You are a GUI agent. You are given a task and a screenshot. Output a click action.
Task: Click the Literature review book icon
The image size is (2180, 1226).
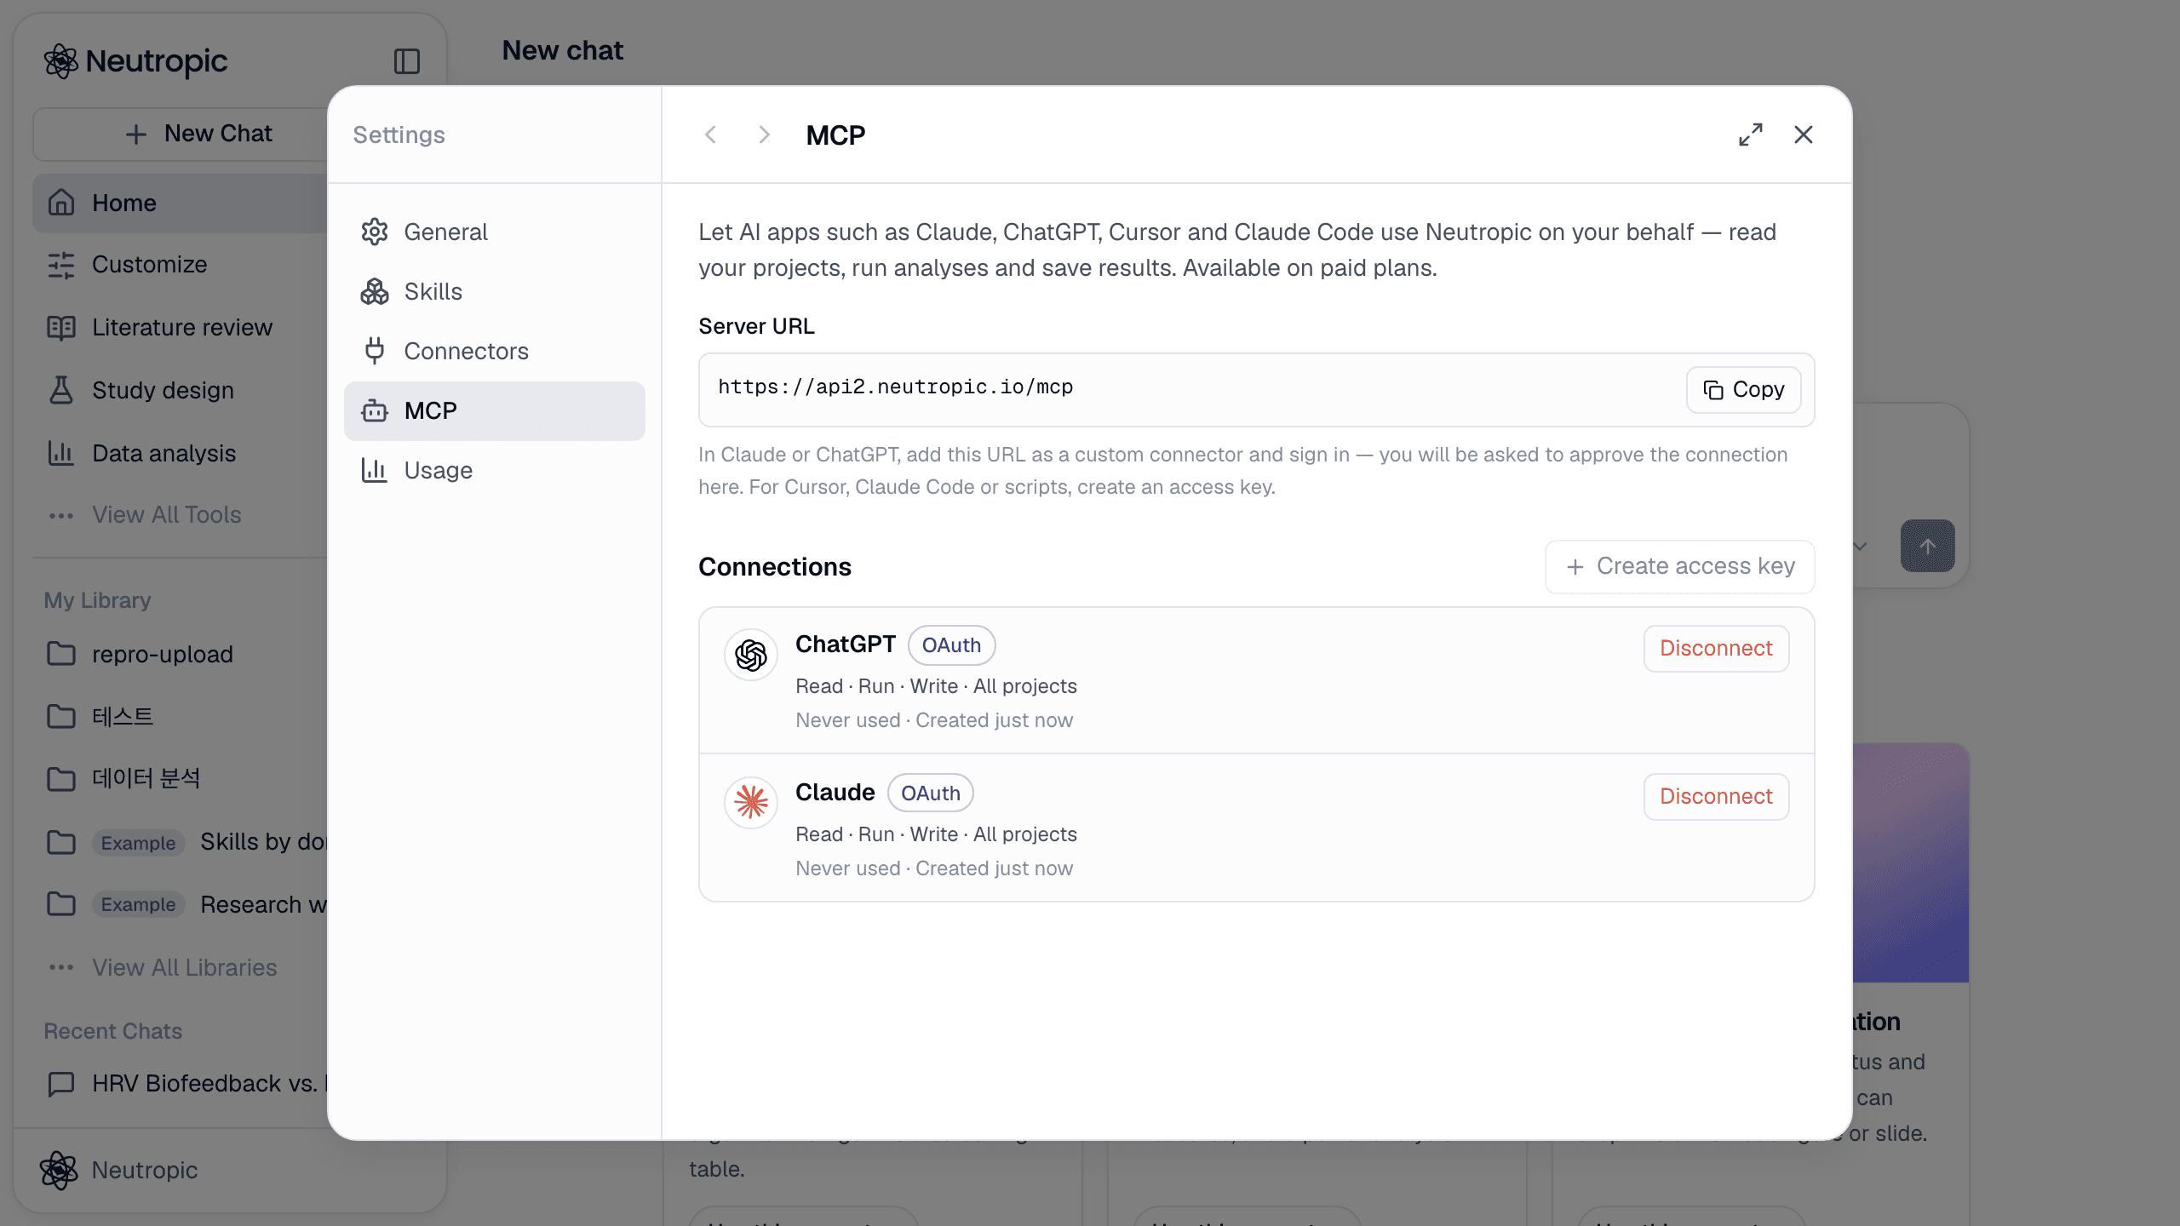[x=61, y=328]
